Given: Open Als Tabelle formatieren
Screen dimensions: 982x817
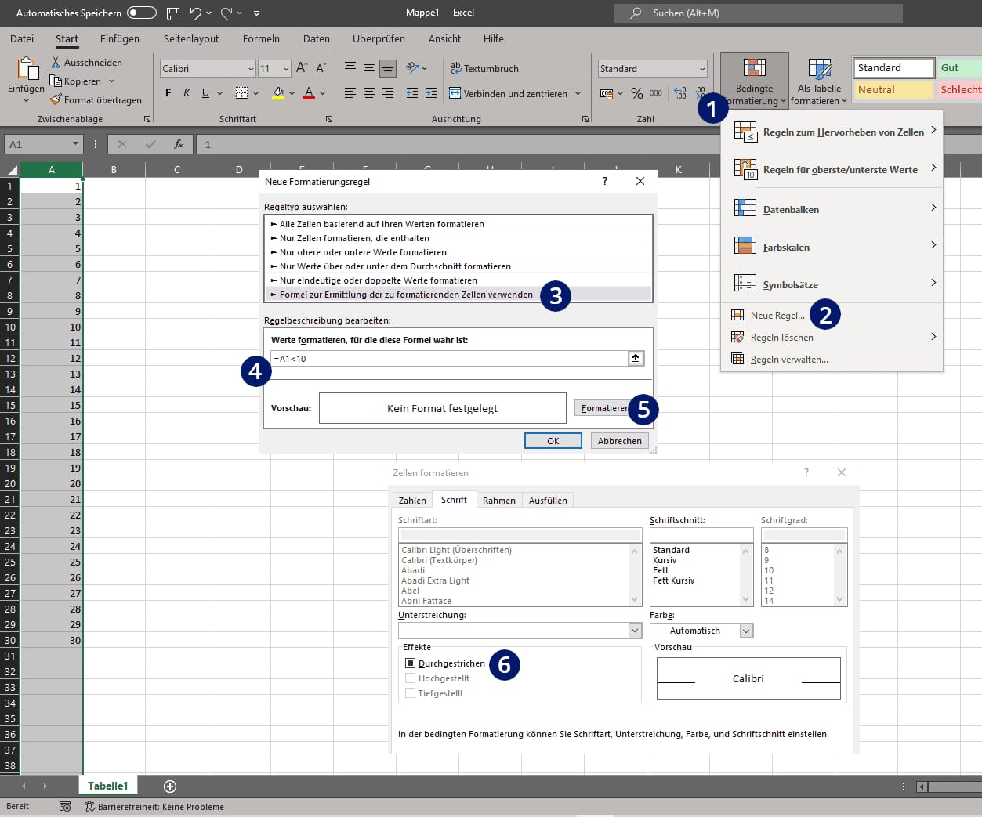Looking at the screenshot, I should [819, 81].
